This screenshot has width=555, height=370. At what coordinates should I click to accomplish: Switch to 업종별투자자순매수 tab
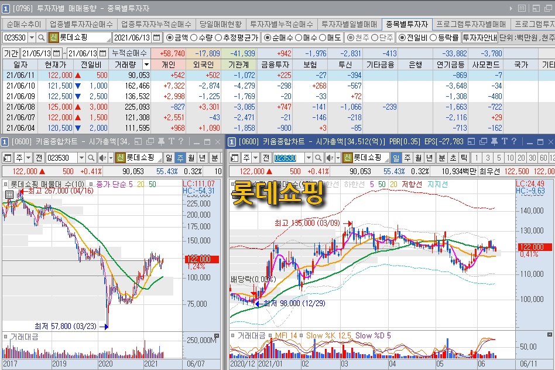[81, 24]
